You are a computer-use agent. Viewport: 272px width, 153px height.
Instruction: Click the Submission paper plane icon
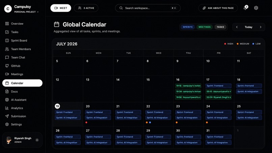[7, 116]
